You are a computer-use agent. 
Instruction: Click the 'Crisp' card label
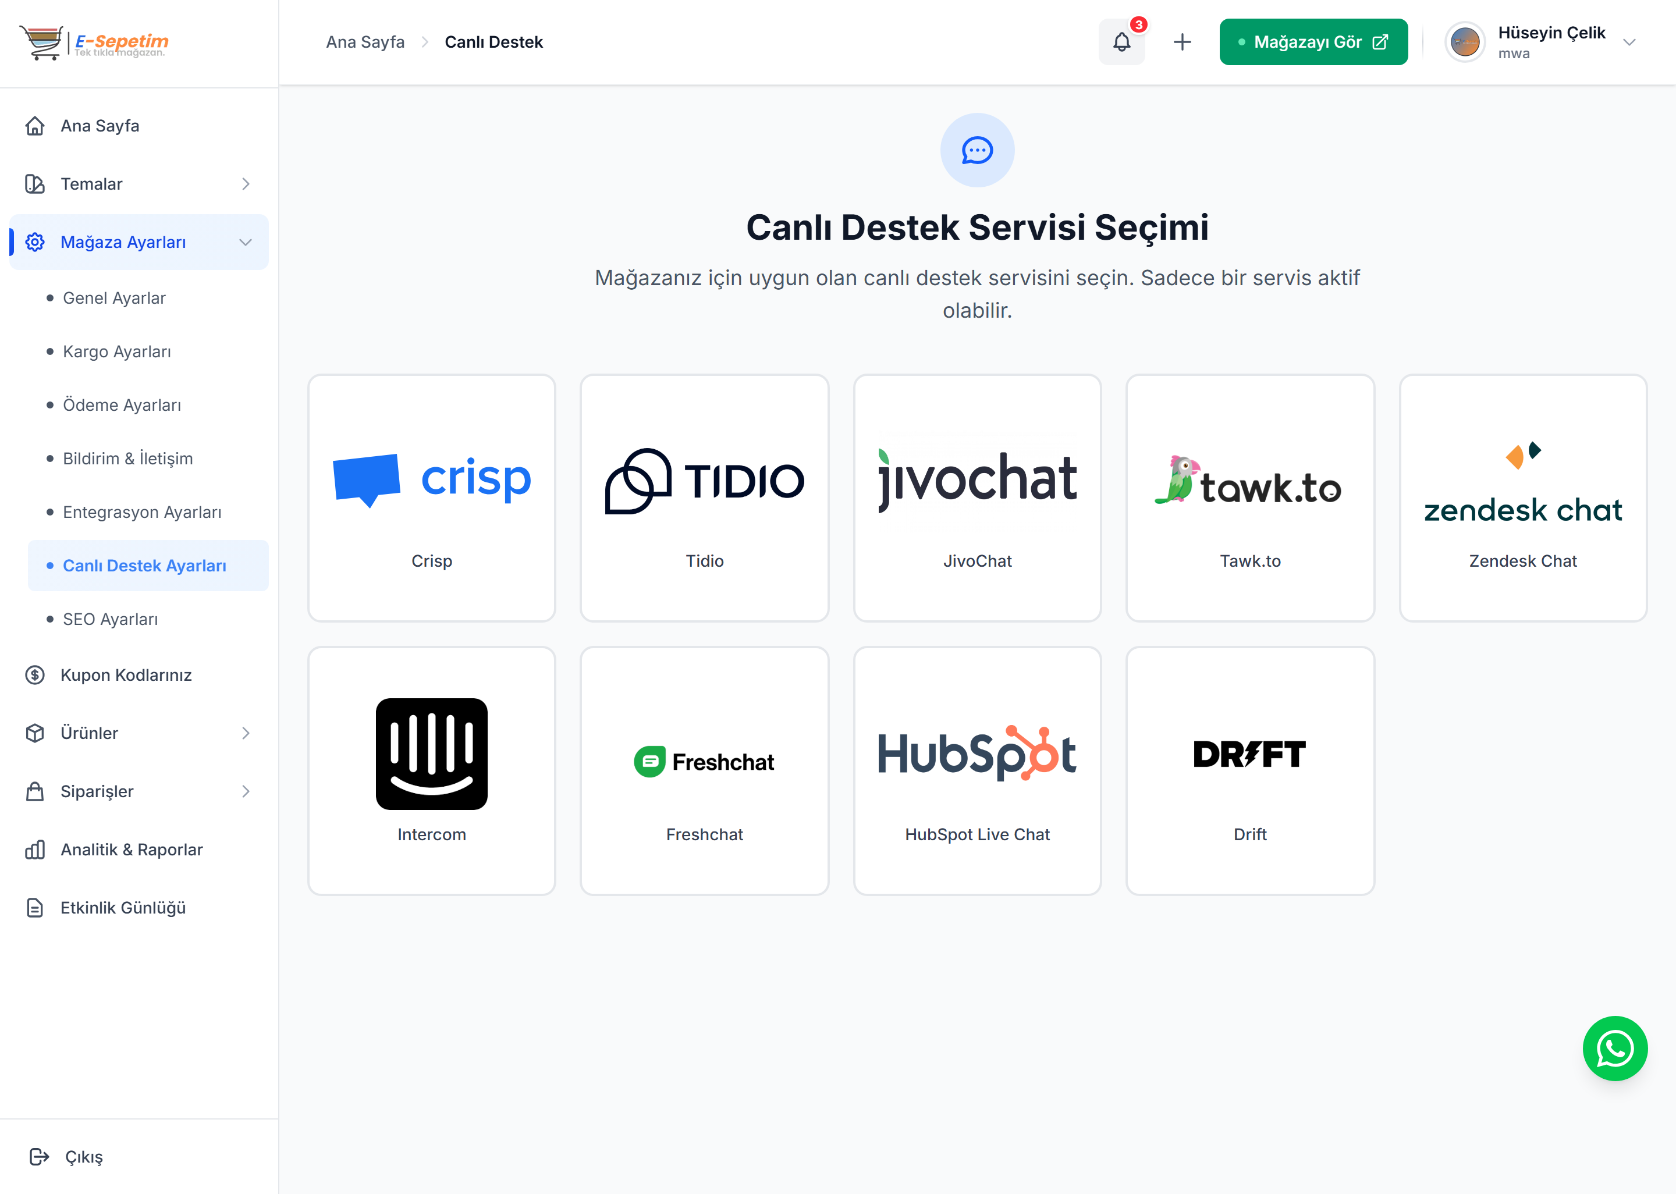[x=431, y=561]
